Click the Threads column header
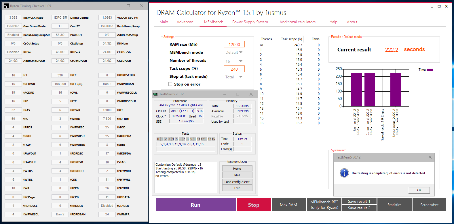The image size is (454, 224). pyautogui.click(x=266, y=39)
